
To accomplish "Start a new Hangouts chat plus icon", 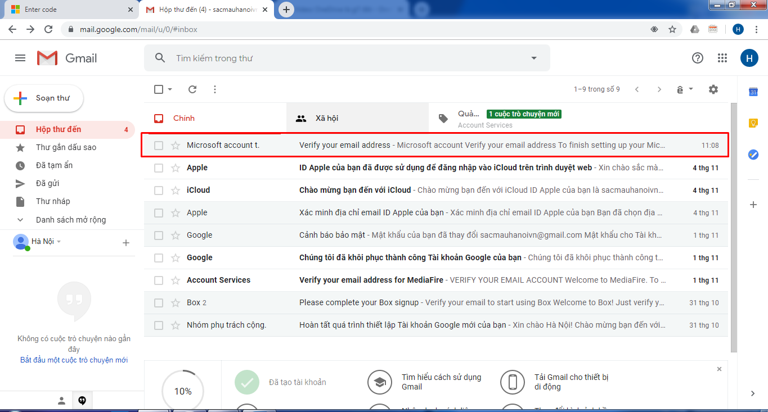I will point(126,243).
